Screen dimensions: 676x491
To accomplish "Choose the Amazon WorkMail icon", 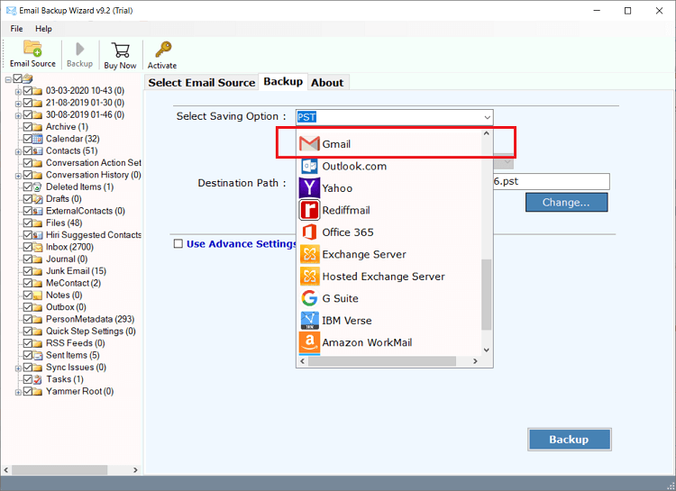I will (x=309, y=342).
